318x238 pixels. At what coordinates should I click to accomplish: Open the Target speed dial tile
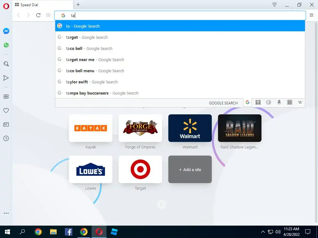[x=140, y=170]
